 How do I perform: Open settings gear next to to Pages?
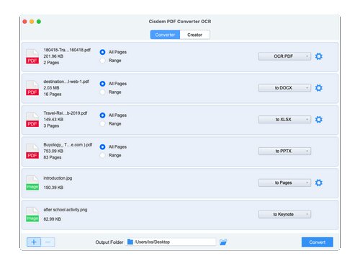pyautogui.click(x=318, y=183)
